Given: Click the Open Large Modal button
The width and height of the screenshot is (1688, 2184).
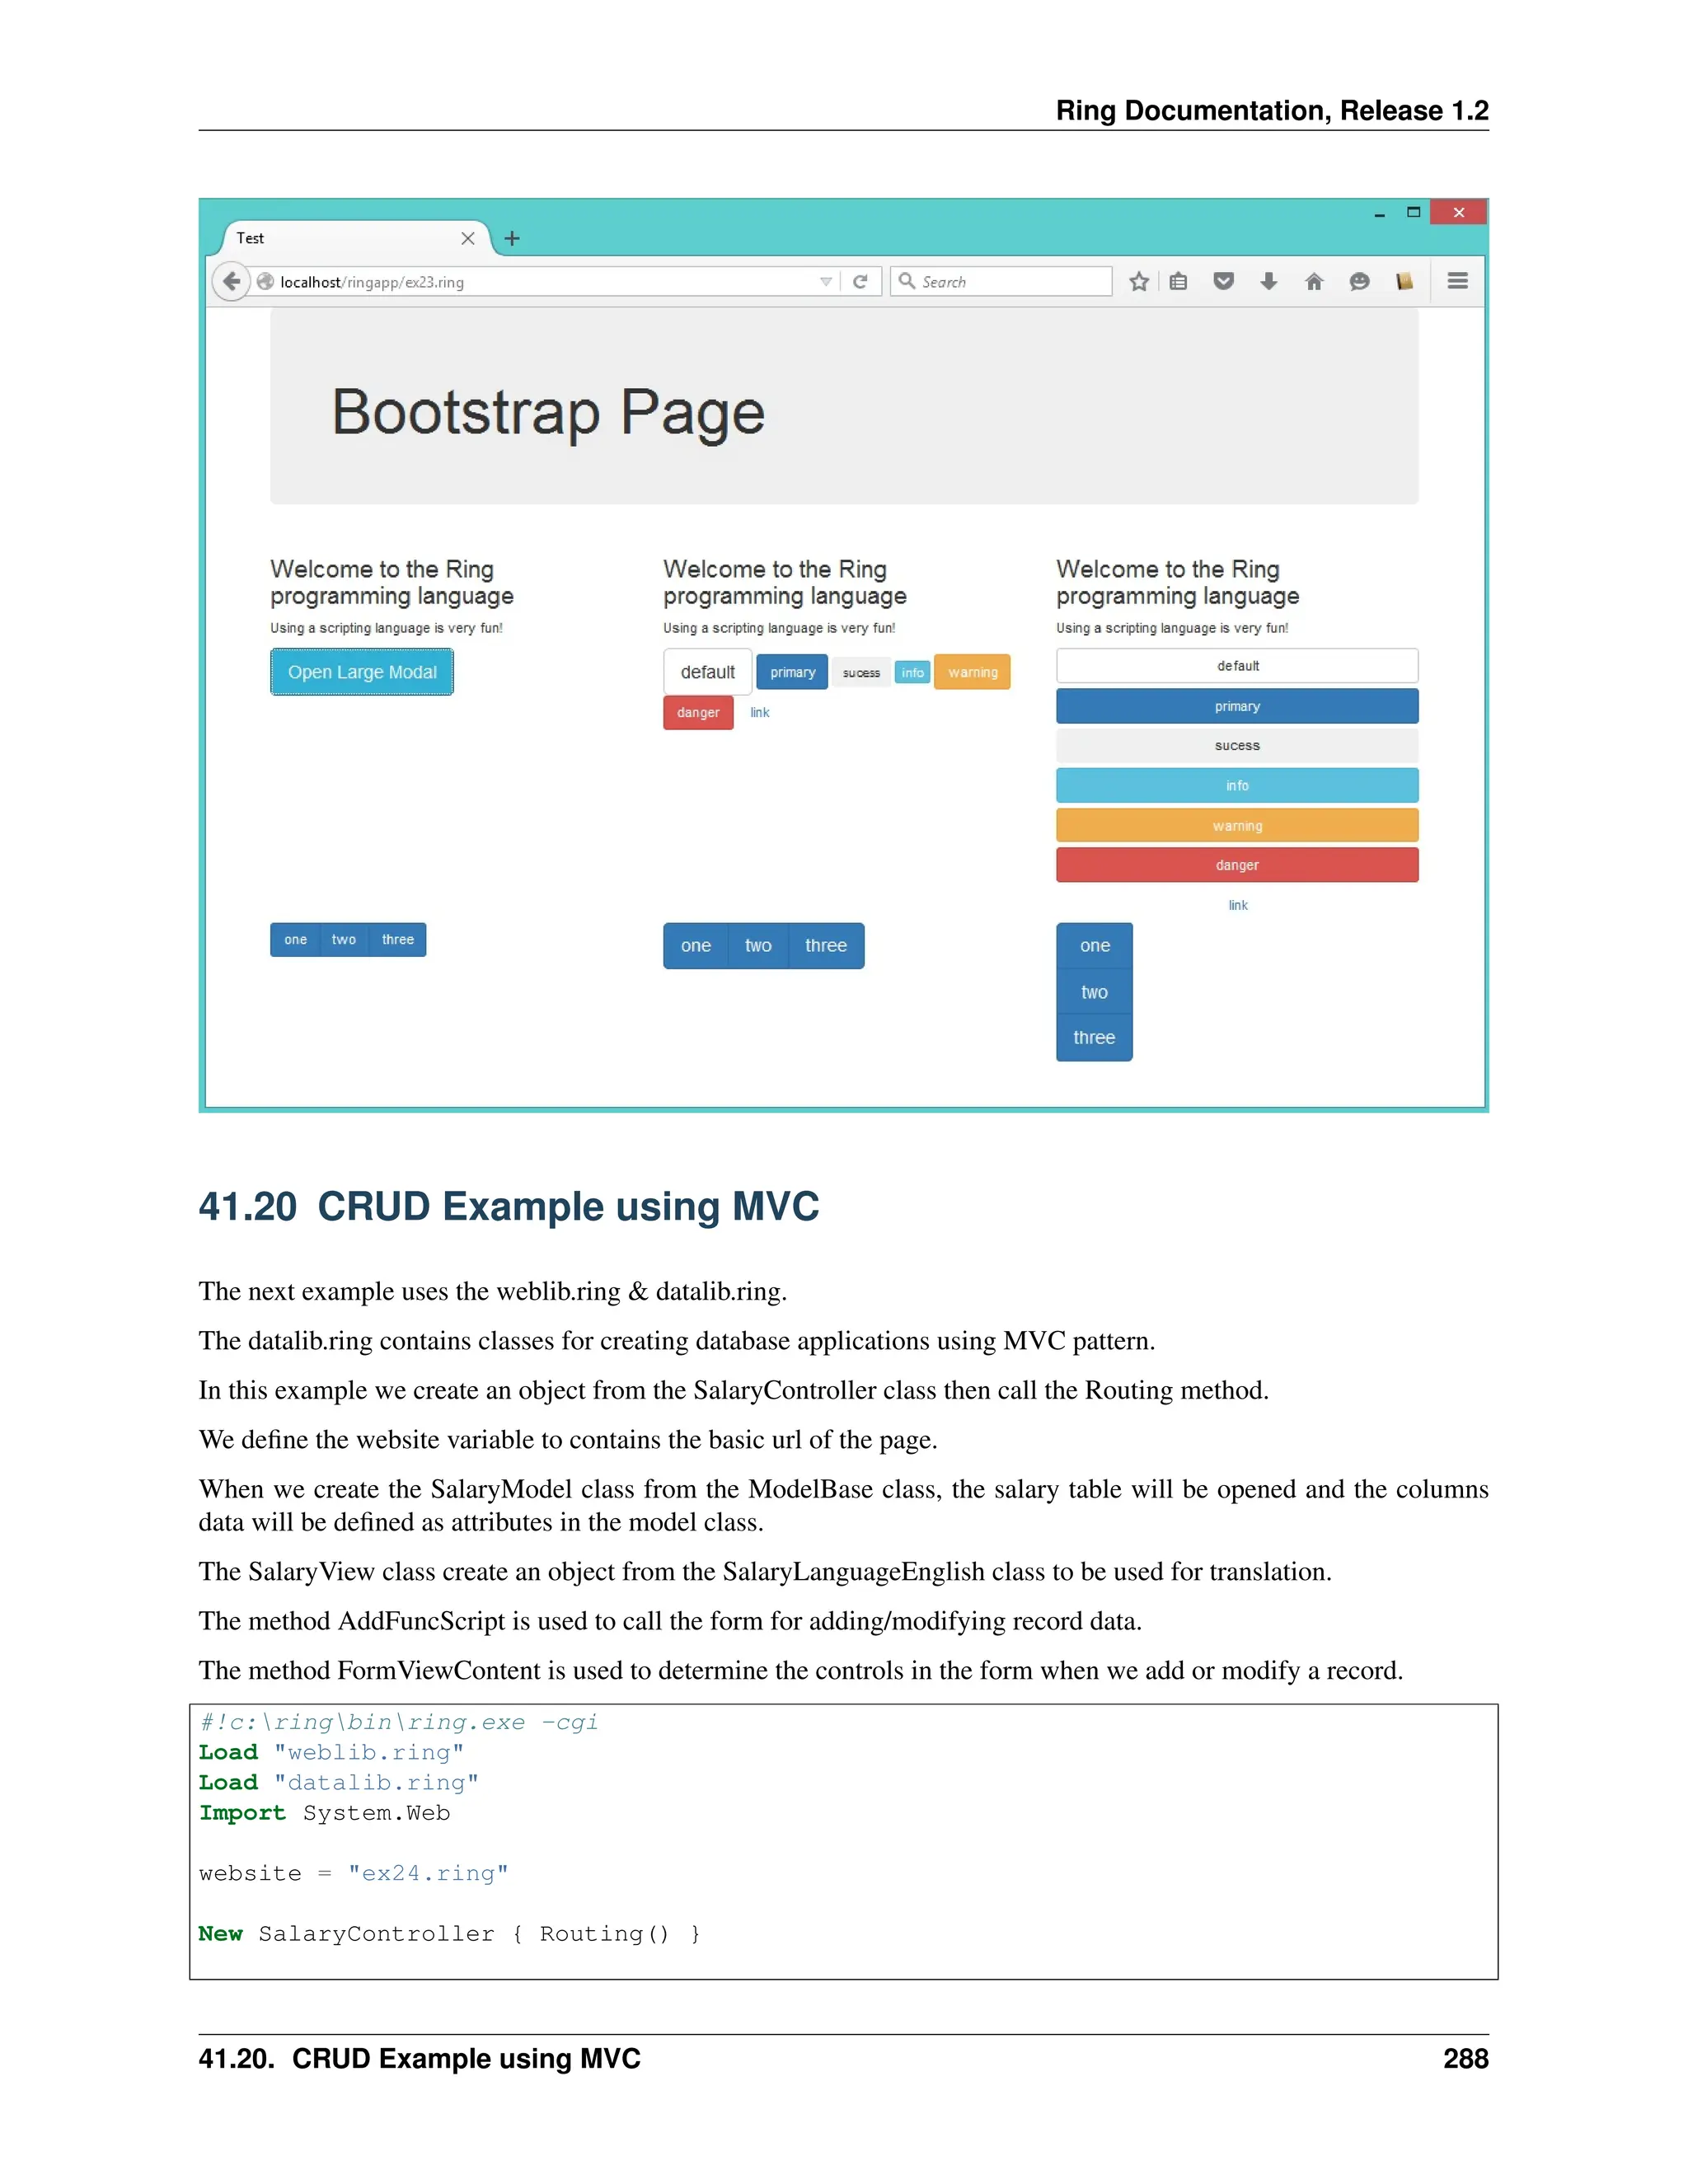Looking at the screenshot, I should click(x=362, y=672).
